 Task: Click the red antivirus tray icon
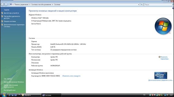tap(153, 95)
